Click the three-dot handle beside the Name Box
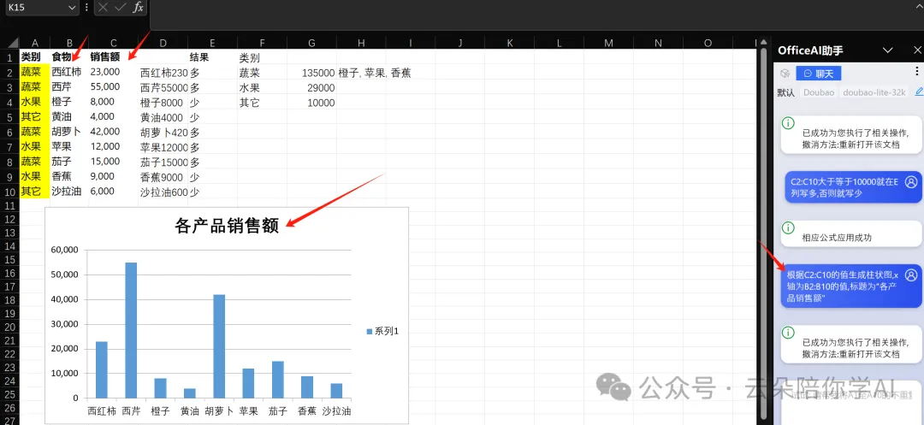 tap(86, 8)
